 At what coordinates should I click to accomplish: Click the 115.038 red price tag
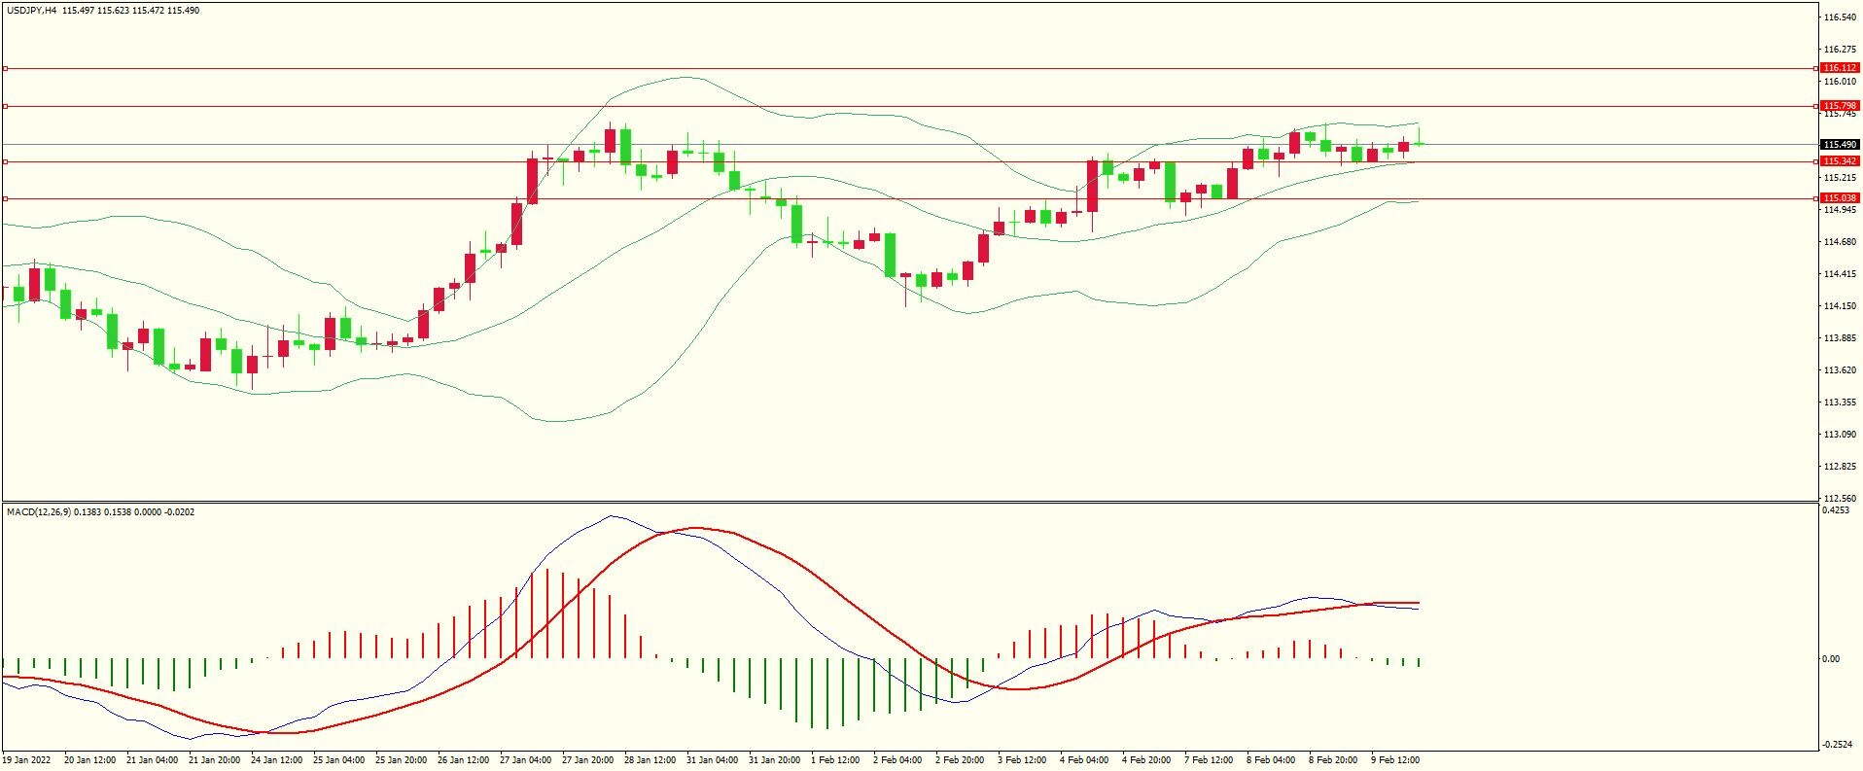1839,198
